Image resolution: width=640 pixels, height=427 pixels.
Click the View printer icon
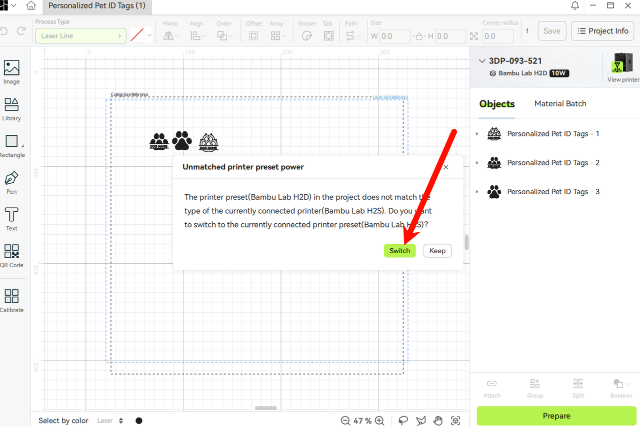pyautogui.click(x=623, y=67)
